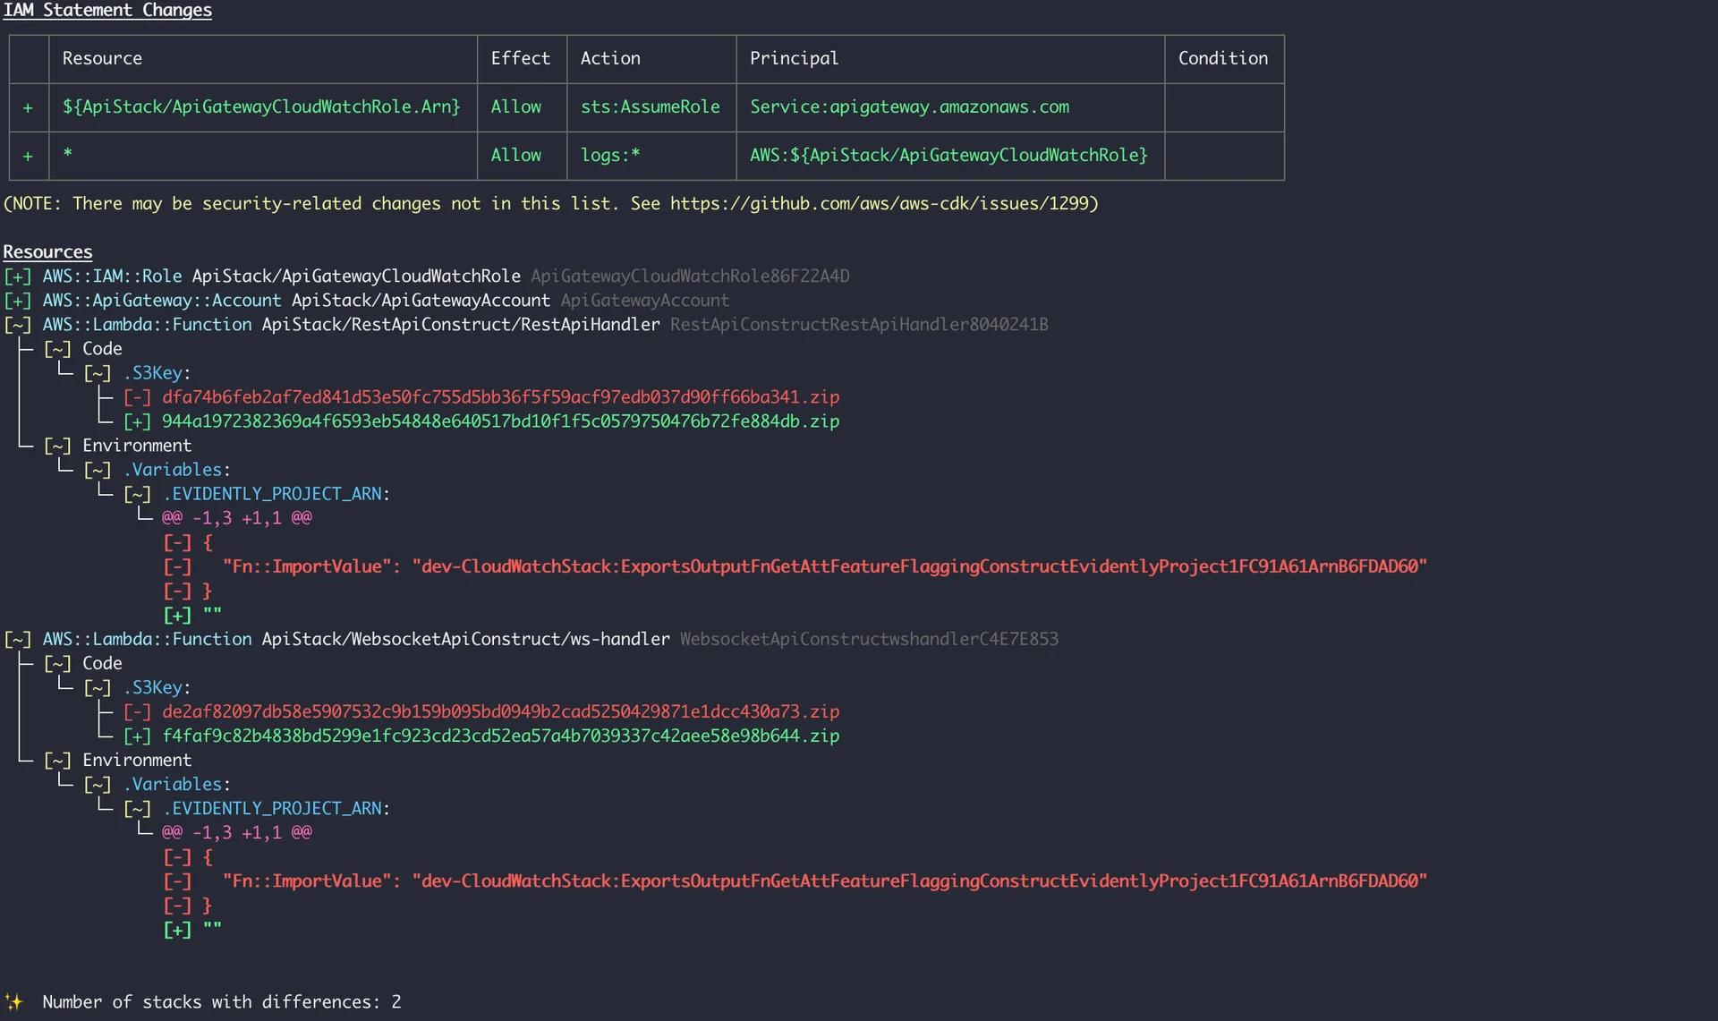This screenshot has width=1718, height=1021.
Task: Click the IAM Statement Changes heading
Action: [107, 10]
